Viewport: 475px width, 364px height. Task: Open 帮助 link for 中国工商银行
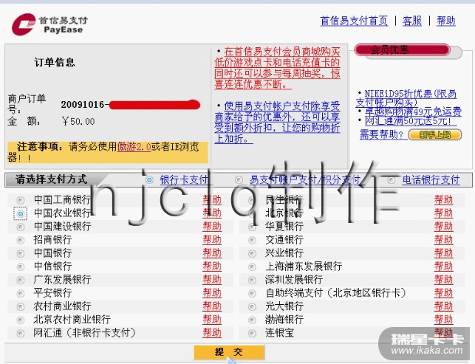pyautogui.click(x=212, y=200)
